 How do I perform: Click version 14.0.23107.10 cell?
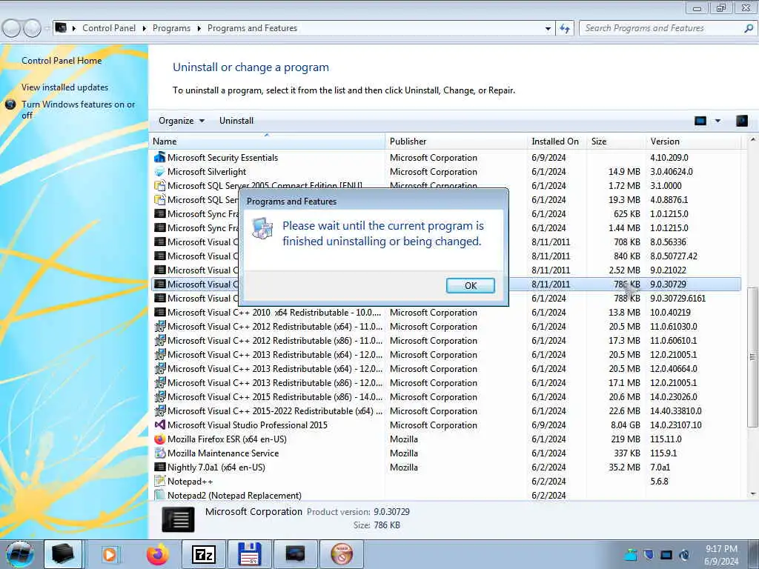[x=676, y=425]
